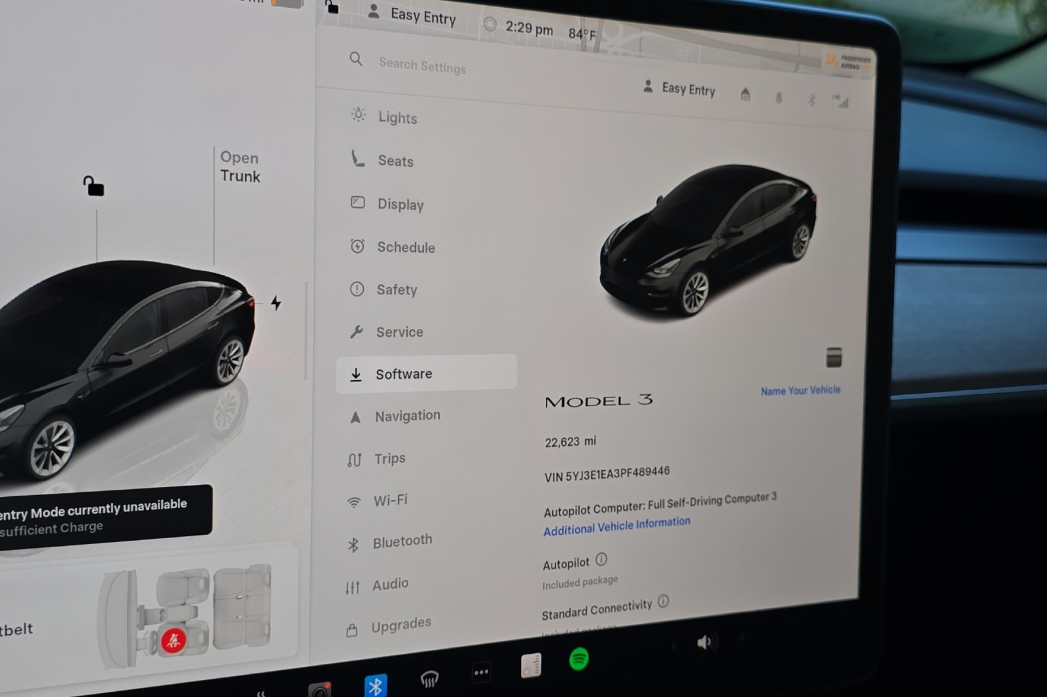
Task: Tap the charge port lightning bolt icon
Action: coord(276,303)
